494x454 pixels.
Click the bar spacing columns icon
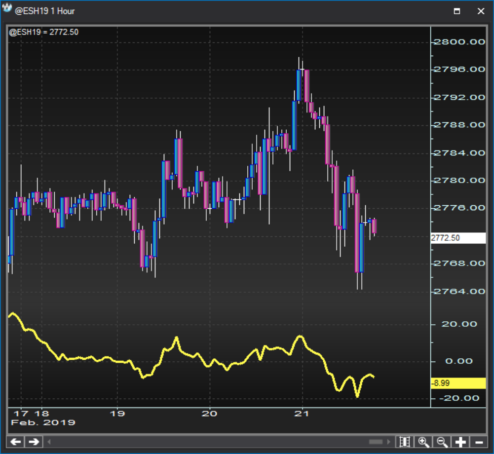pyautogui.click(x=405, y=442)
